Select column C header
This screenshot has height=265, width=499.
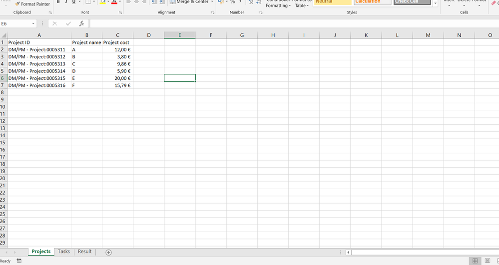tap(118, 35)
